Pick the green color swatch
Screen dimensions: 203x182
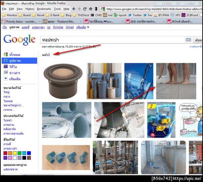tap(20, 153)
